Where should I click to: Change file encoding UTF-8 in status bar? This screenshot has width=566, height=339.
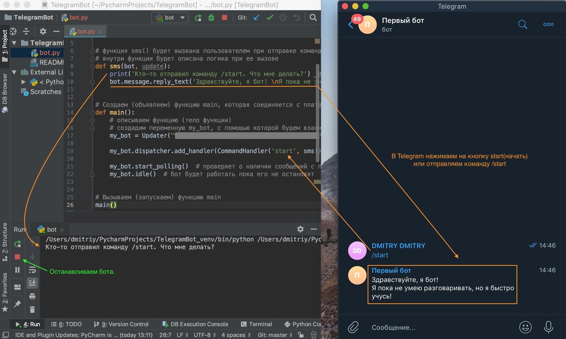206,335
